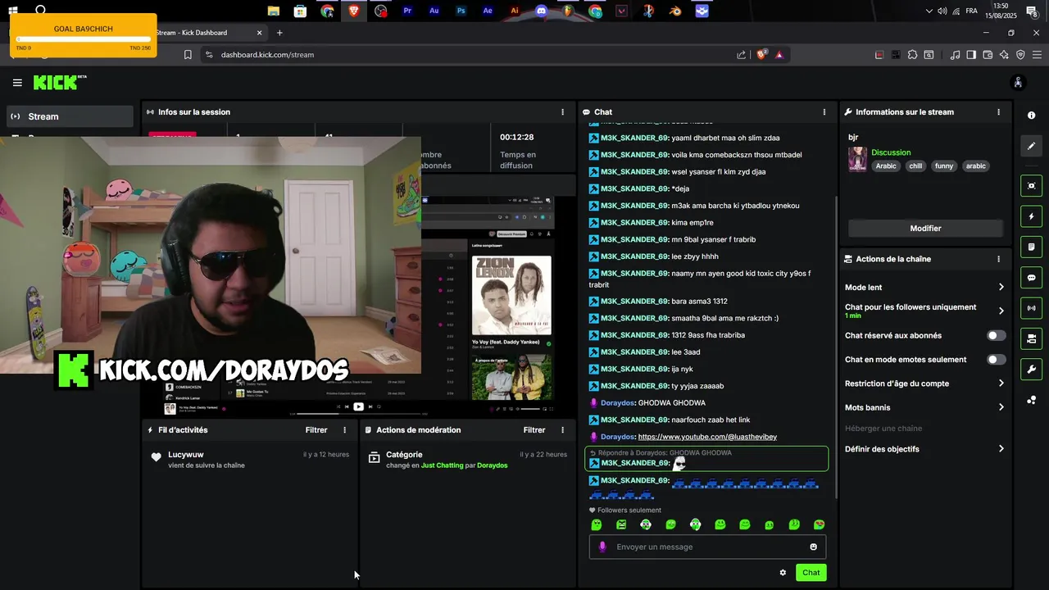Select Stream in left navigation
The width and height of the screenshot is (1049, 590).
(x=70, y=116)
